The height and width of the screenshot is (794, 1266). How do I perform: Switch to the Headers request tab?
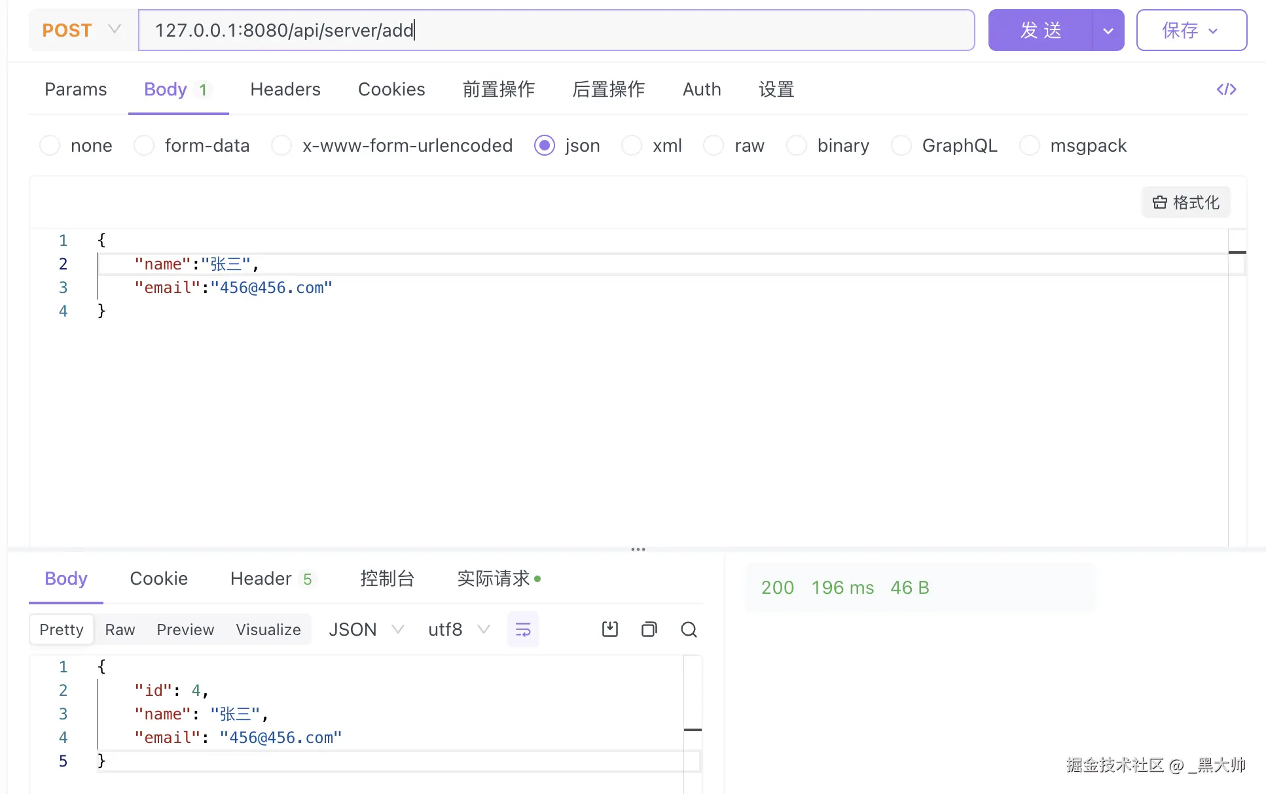pos(285,89)
